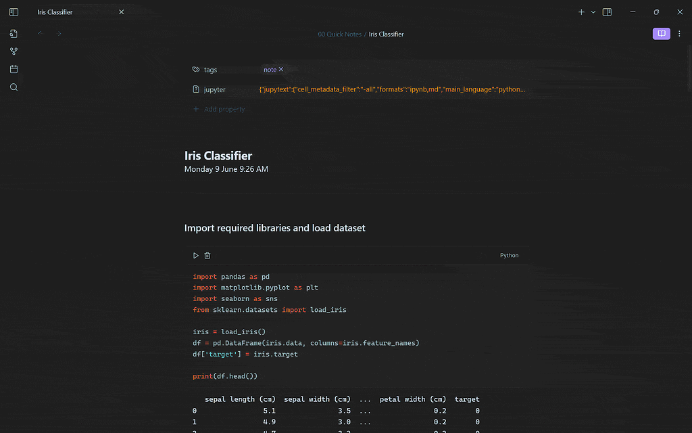Create a new tab with the plus button
Viewport: 692px width, 433px height.
pyautogui.click(x=580, y=12)
